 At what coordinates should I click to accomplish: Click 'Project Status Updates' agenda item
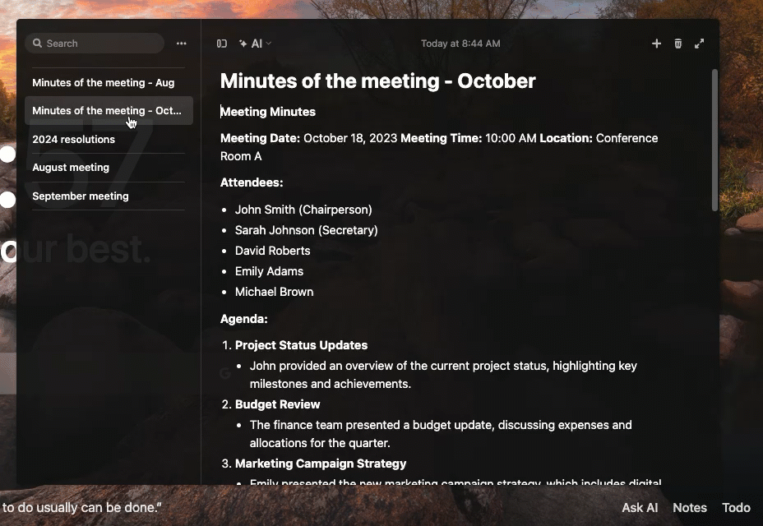(301, 345)
